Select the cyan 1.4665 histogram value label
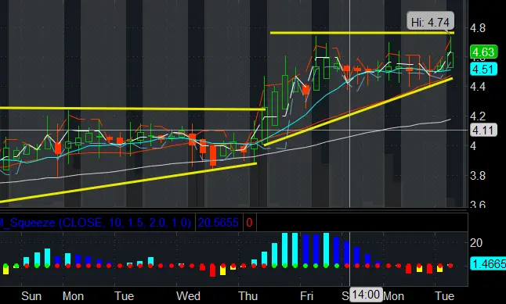The image size is (506, 304). pos(488,263)
